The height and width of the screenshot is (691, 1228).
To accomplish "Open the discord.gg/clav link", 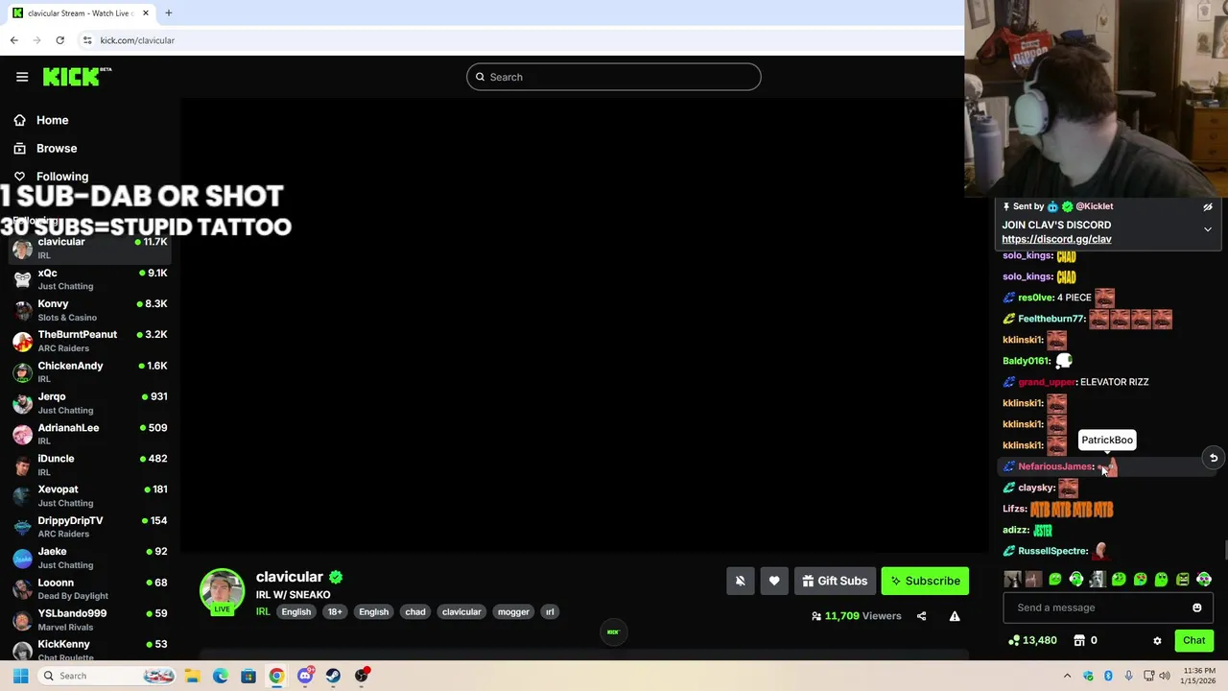I will 1056,239.
